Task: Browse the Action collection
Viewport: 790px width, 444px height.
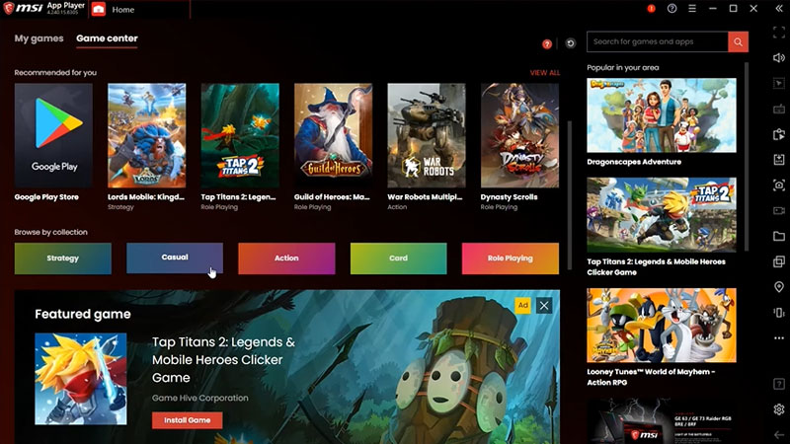Action: (x=286, y=259)
